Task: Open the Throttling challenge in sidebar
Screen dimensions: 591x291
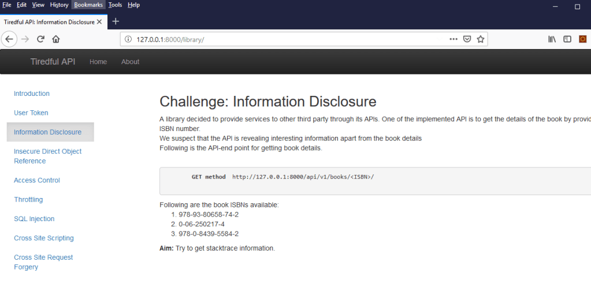Action: (x=28, y=199)
